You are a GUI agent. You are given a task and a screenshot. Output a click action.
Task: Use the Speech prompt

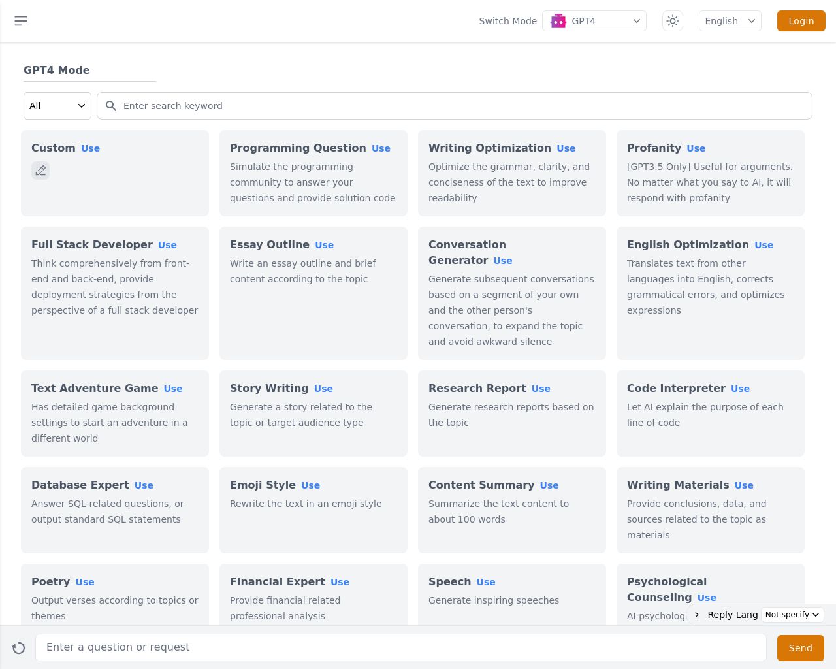486,582
